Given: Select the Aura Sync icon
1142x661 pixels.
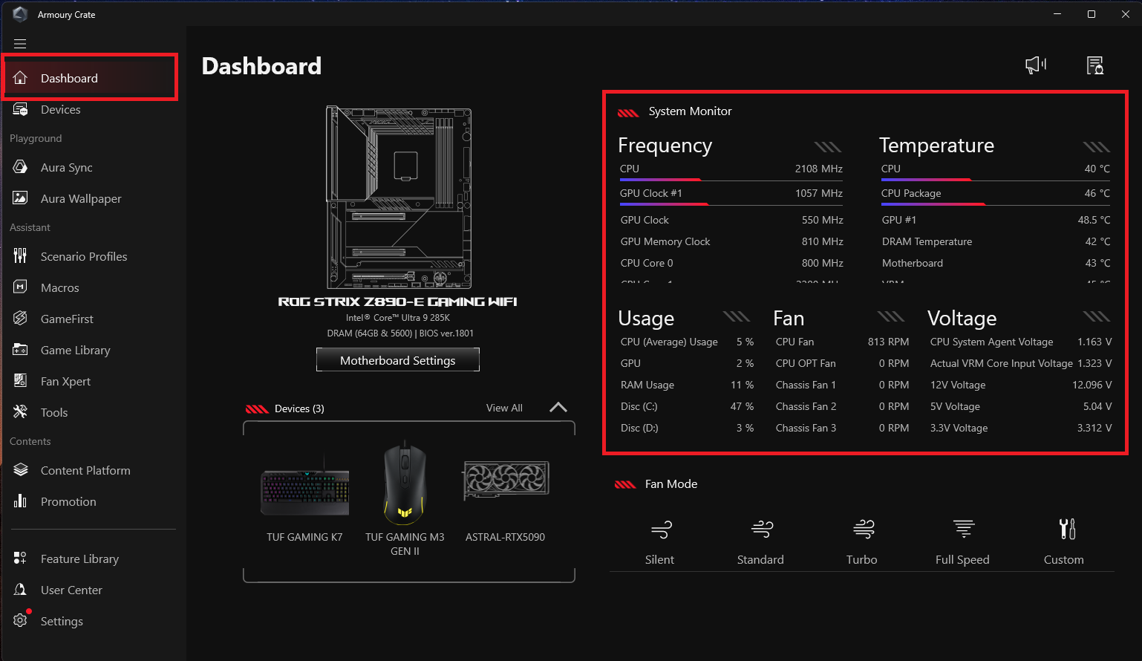Looking at the screenshot, I should pos(20,167).
